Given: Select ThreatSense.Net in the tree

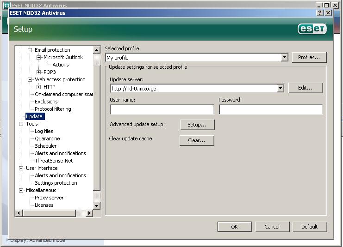Looking at the screenshot, I should coord(54,161).
